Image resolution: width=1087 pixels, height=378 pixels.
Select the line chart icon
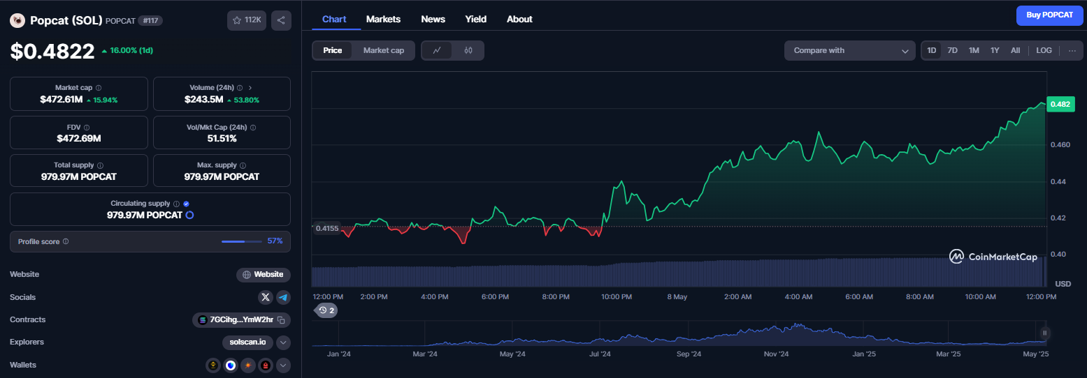437,50
